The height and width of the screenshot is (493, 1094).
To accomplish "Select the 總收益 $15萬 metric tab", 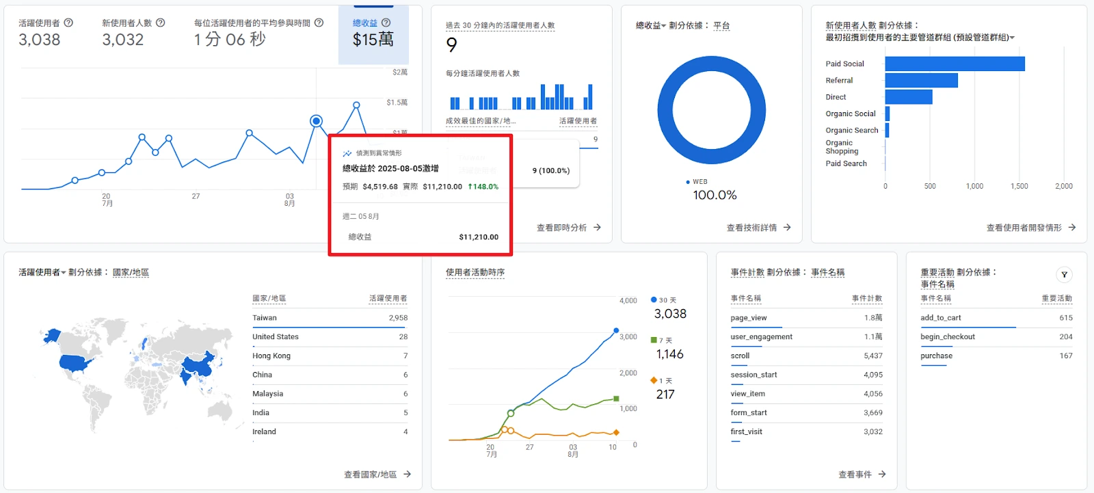I will tap(373, 34).
